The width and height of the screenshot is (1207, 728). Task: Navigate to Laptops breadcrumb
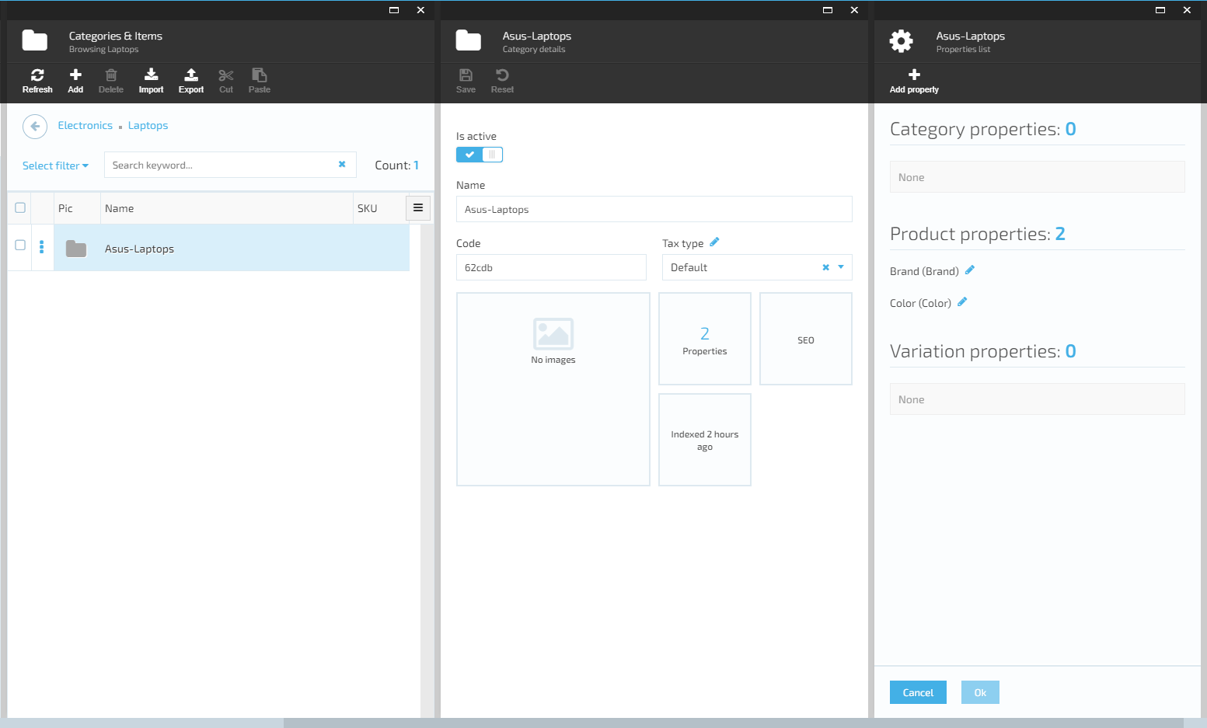148,125
